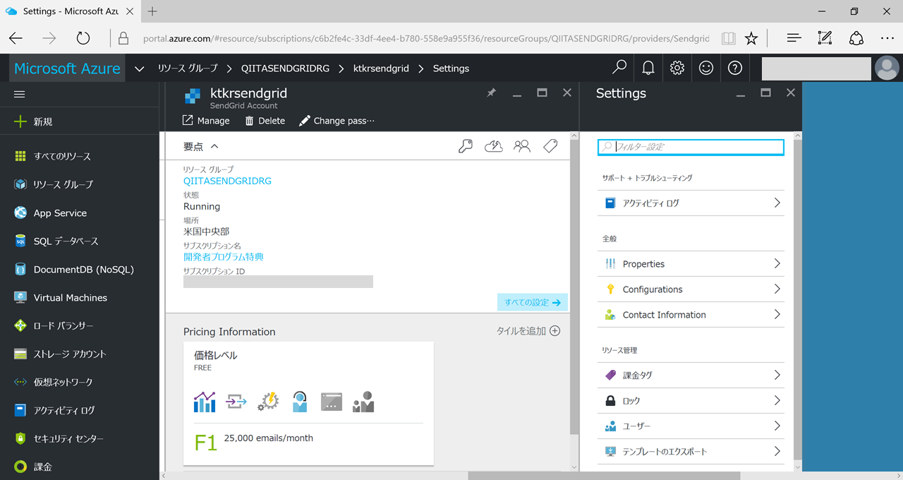Viewport: 903px width, 480px height.
Task: Click QIITASENDGRIDRG in breadcrumb
Action: [x=285, y=68]
